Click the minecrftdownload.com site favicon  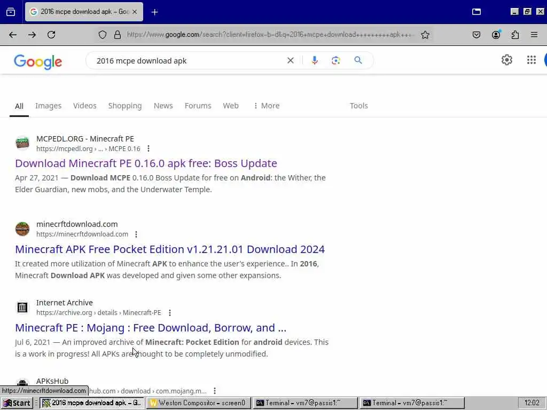[22, 229]
